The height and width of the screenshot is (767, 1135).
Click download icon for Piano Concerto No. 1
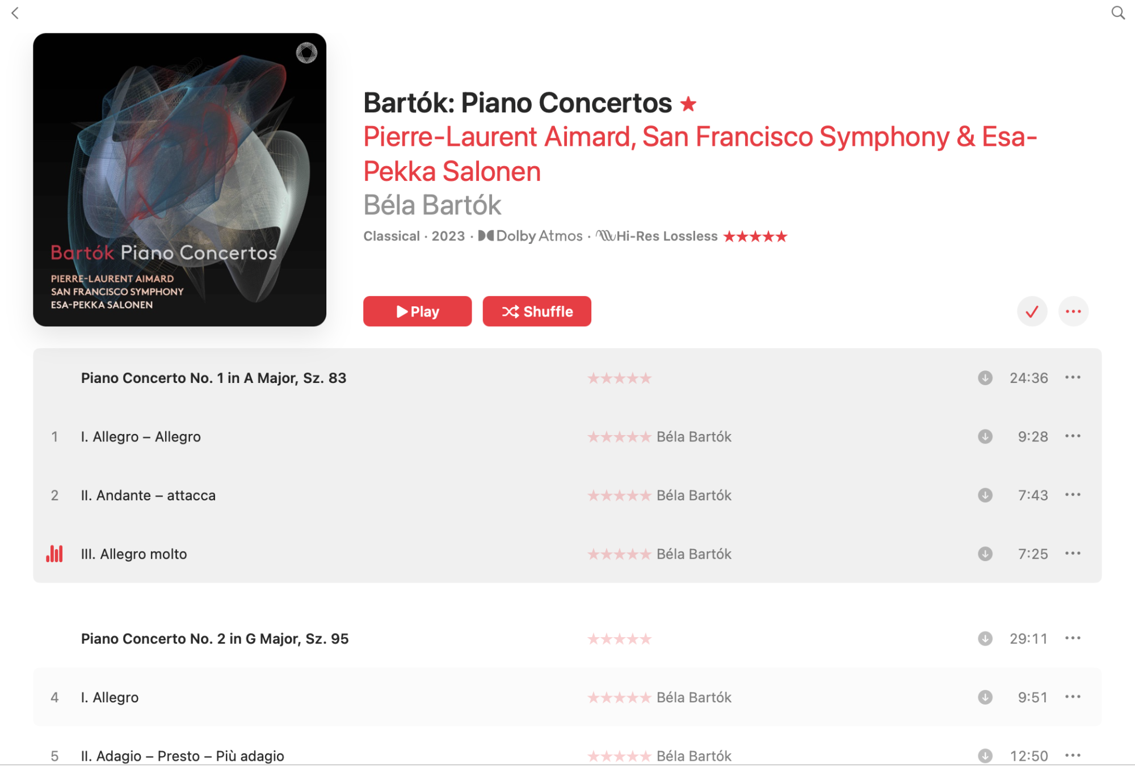pos(985,378)
